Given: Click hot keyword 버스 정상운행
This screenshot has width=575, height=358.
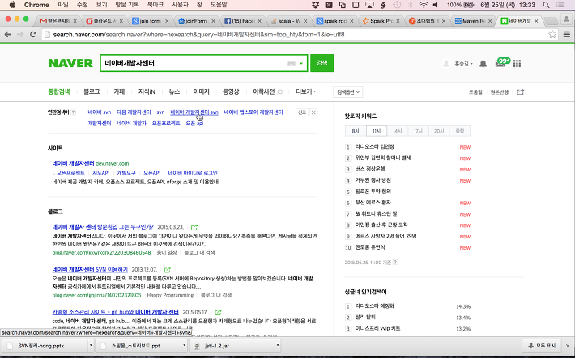Looking at the screenshot, I should pos(369,169).
